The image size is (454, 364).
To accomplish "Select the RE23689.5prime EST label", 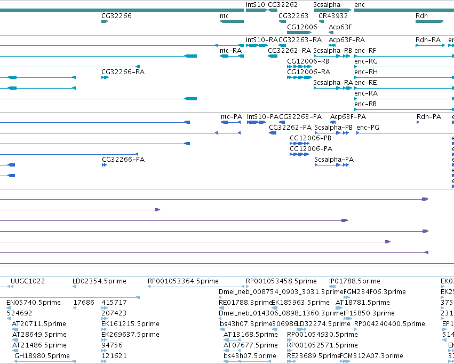I will 313,356.
